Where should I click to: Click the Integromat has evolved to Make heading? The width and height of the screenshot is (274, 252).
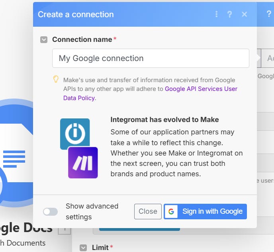click(x=164, y=120)
